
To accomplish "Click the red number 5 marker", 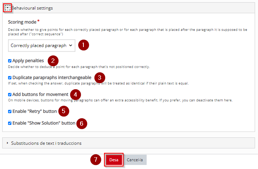I will pyautogui.click(x=64, y=111).
